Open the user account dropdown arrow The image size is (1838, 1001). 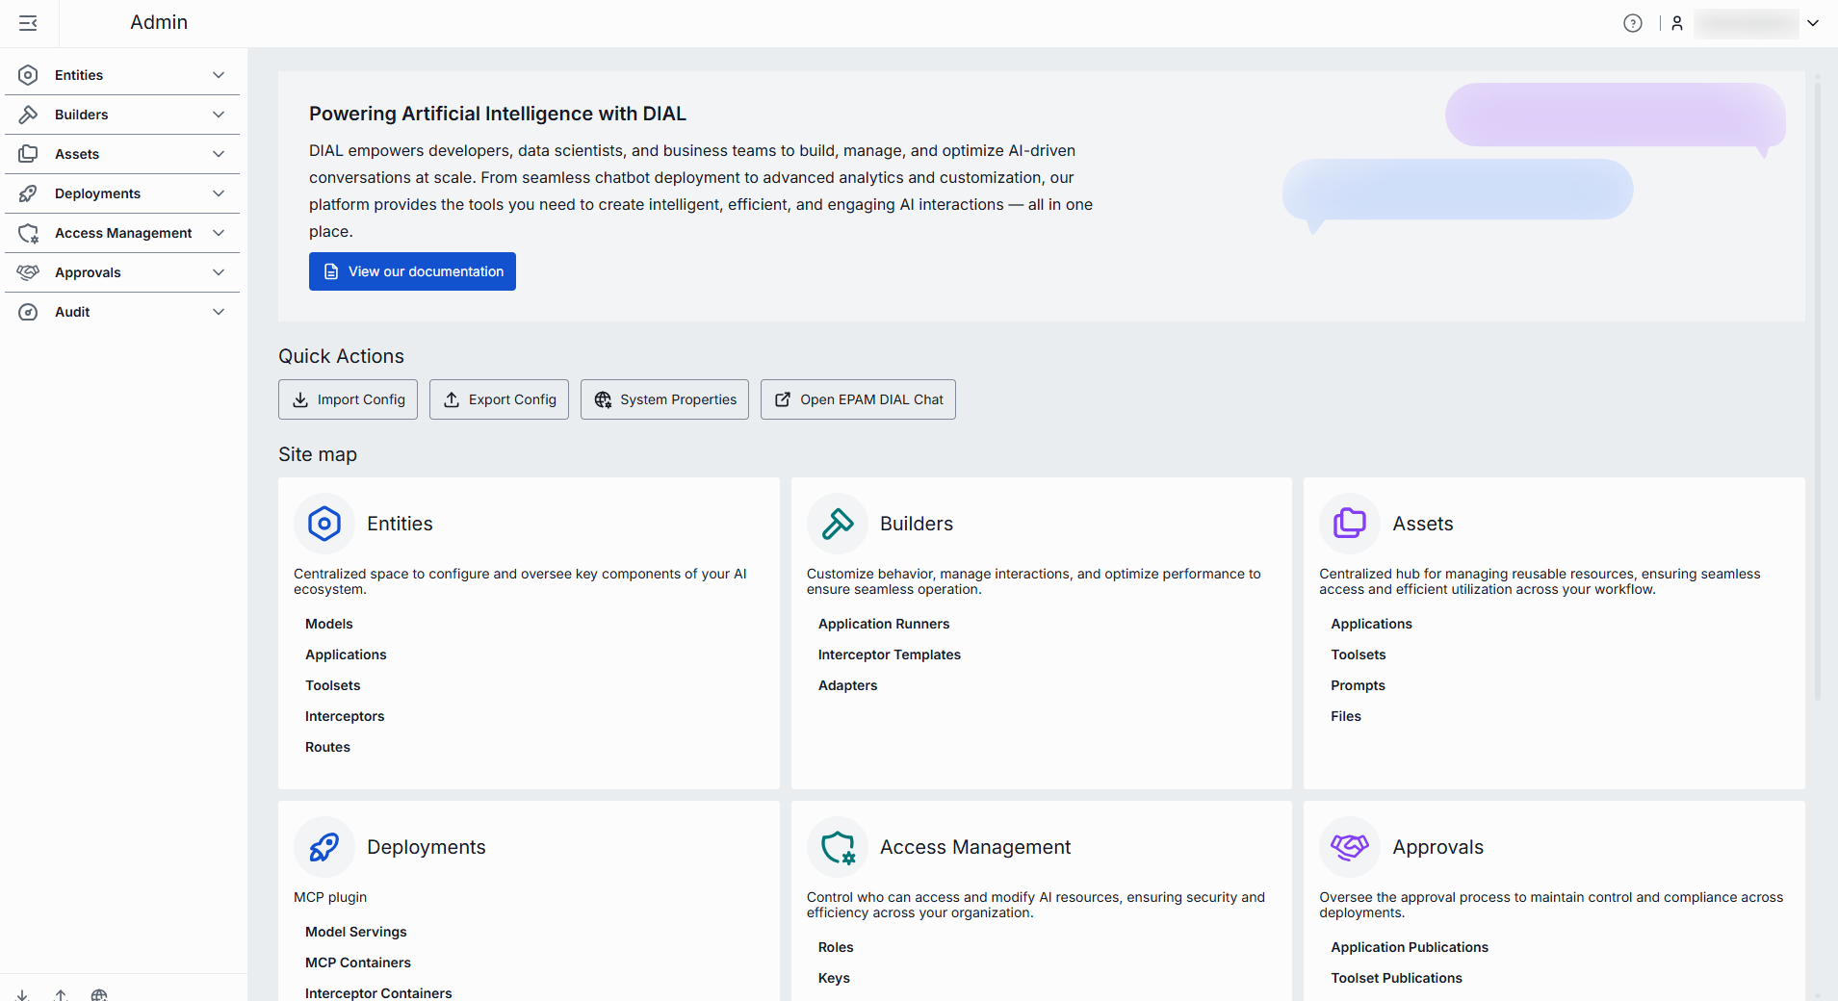click(1813, 23)
